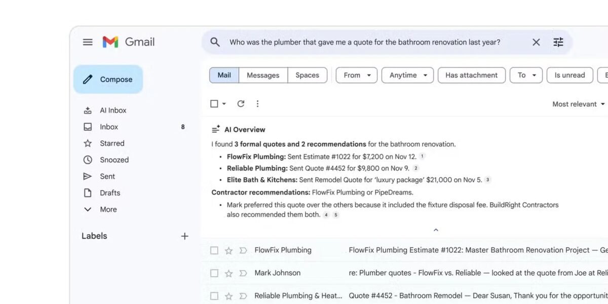Image resolution: width=608 pixels, height=304 pixels.
Task: Collapse the AI Overview with the chevron
Action: pos(436,230)
